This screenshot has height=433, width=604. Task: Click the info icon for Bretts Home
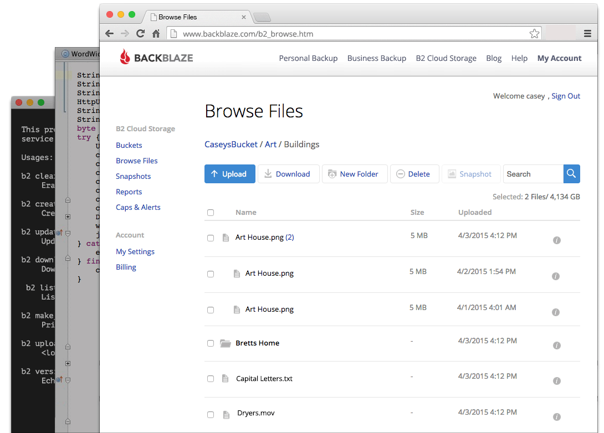[x=557, y=346]
